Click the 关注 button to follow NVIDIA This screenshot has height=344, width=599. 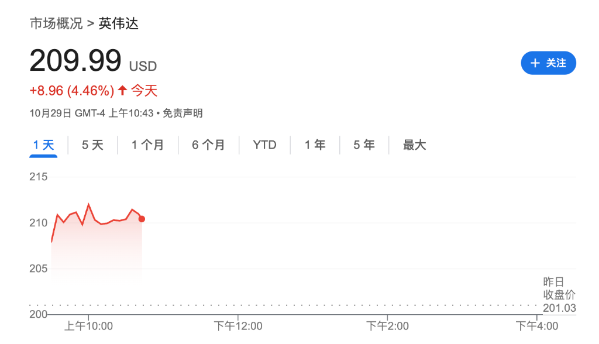(548, 63)
